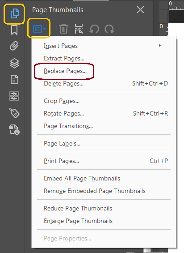Viewport: 184px width, 253px height.
Task: Select Crop Pages option
Action: click(x=104, y=101)
